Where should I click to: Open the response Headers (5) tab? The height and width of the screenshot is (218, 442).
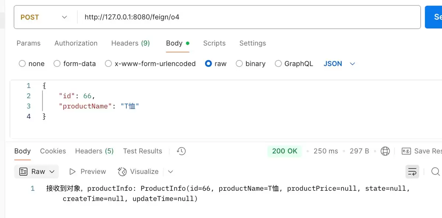click(x=94, y=151)
